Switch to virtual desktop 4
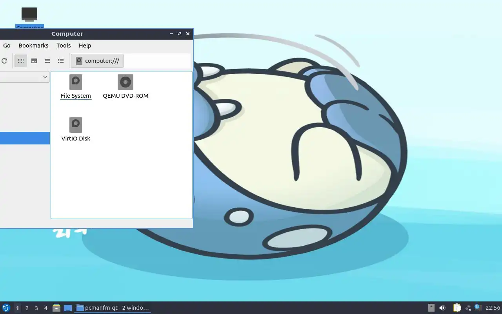This screenshot has width=502, height=314. point(45,308)
